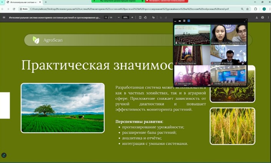Viewport: 271px width, 163px height.
Task: Select the draw annotation tool
Action: (154, 17)
